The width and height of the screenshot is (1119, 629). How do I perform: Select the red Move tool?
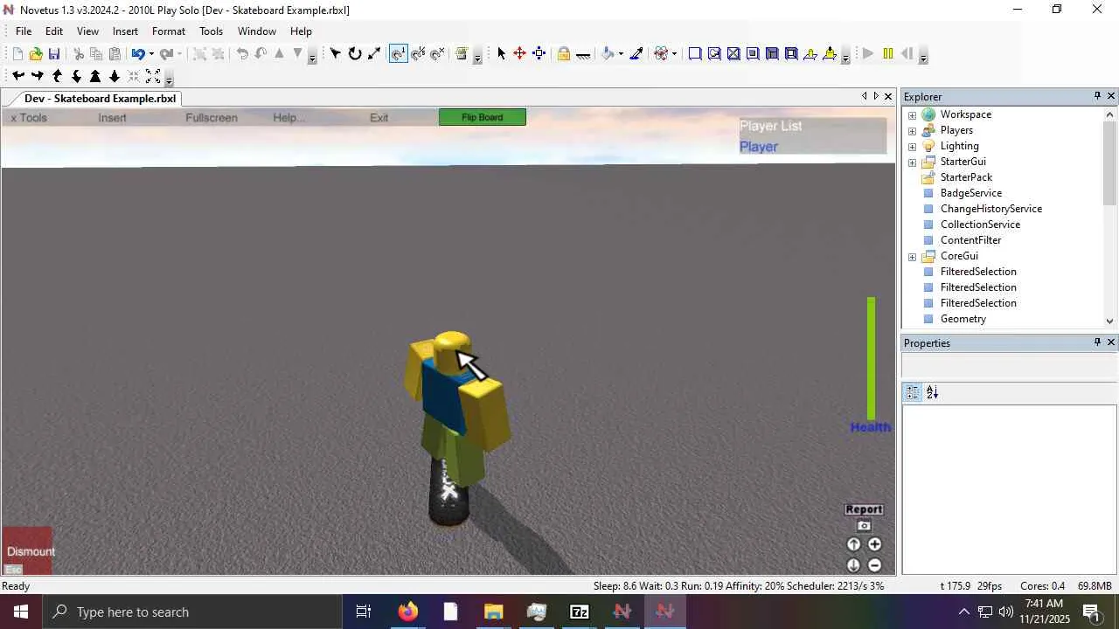[x=519, y=54]
